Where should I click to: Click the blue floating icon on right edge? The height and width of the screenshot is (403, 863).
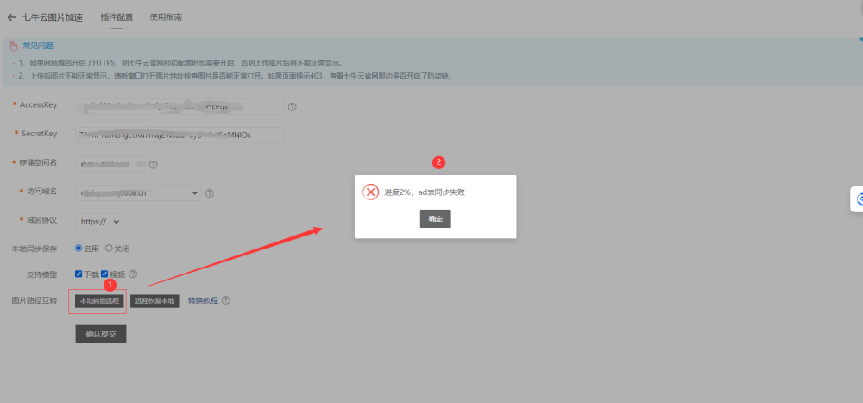tap(858, 199)
